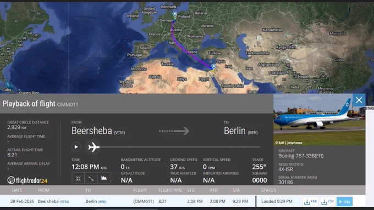
Task: Click the STATUS column header
Action: point(268,190)
